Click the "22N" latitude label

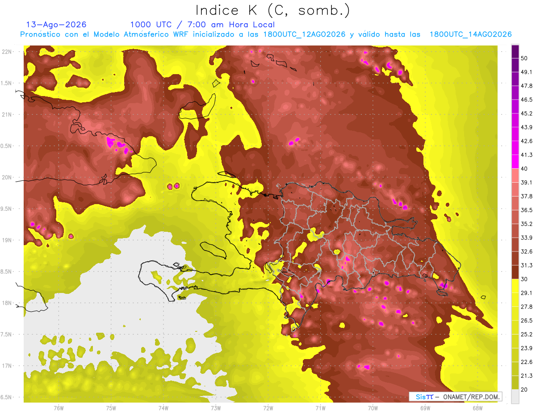point(8,52)
